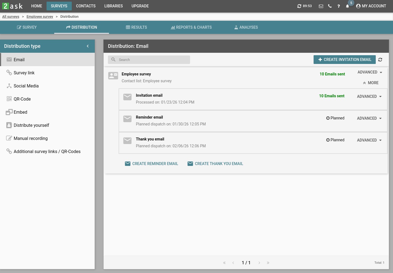Open the Reports & Charts tab

pos(191,27)
